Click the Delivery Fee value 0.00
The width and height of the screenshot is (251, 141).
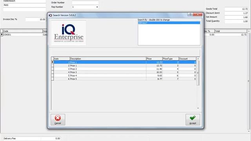pyautogui.click(x=51, y=138)
